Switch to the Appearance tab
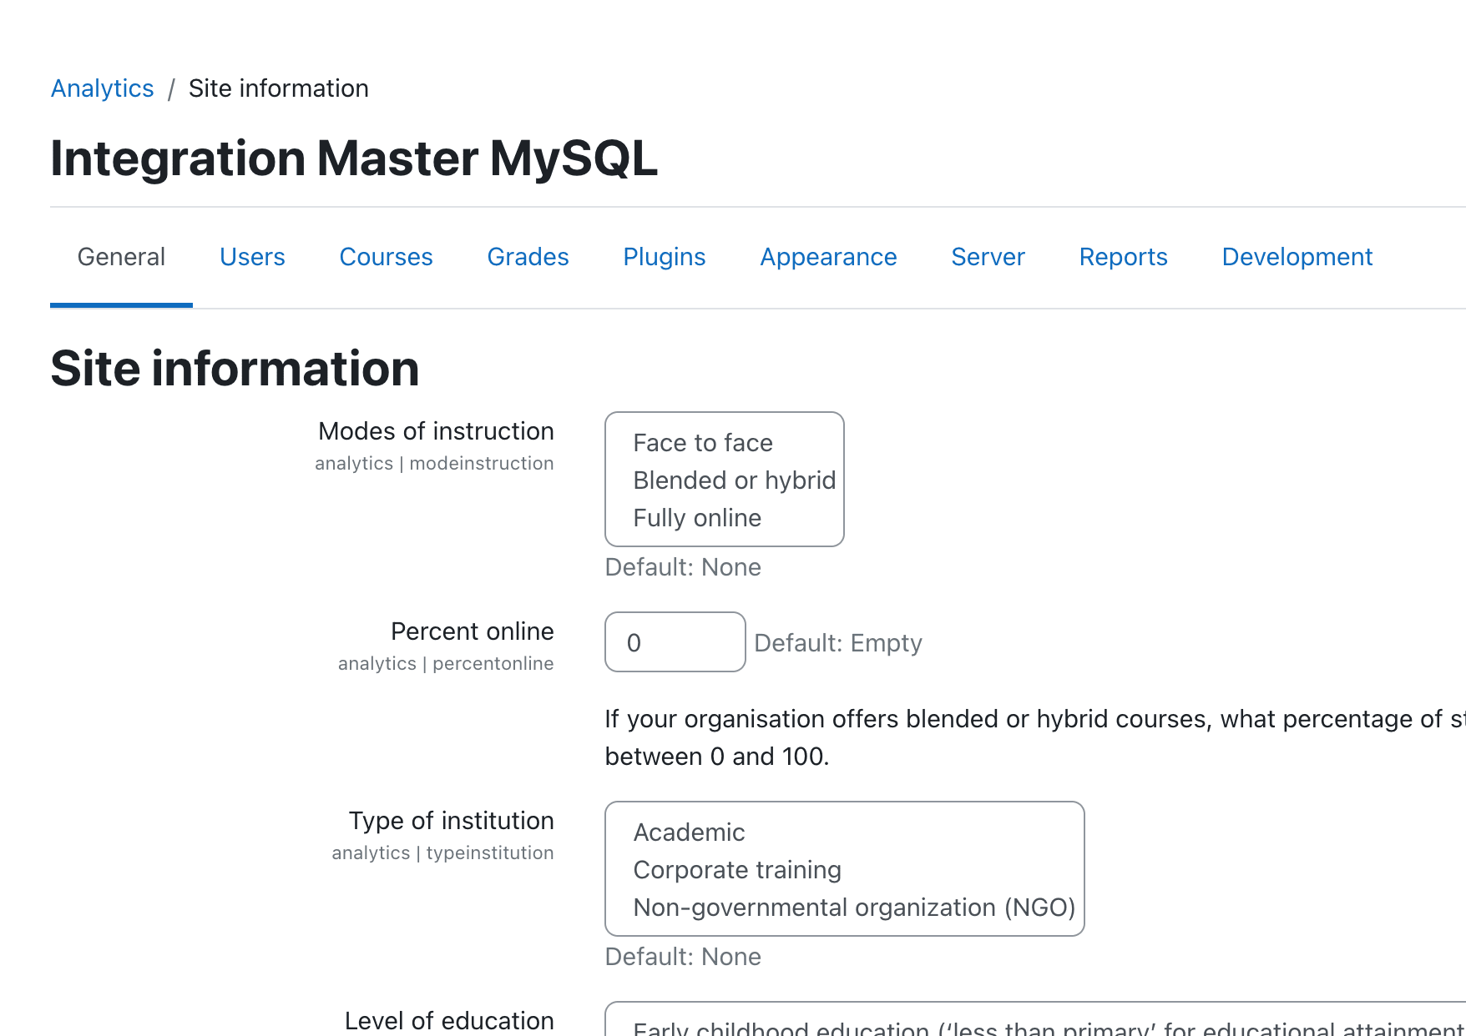This screenshot has height=1036, width=1466. click(828, 257)
